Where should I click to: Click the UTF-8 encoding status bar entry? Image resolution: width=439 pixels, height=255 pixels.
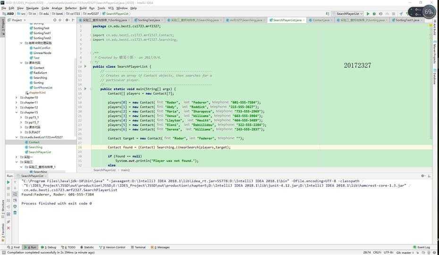[x=388, y=253]
